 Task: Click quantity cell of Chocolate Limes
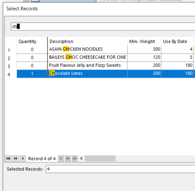tap(32, 74)
